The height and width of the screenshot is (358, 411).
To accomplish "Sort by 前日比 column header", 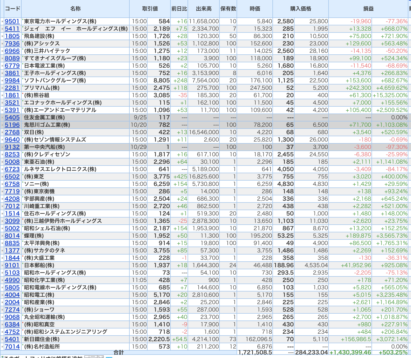I will tap(179, 9).
